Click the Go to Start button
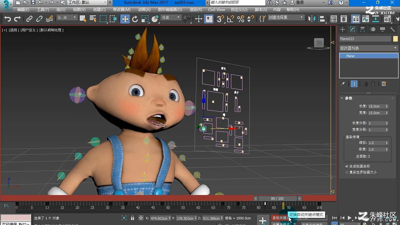Image resolution: width=400 pixels, height=225 pixels. click(x=334, y=218)
